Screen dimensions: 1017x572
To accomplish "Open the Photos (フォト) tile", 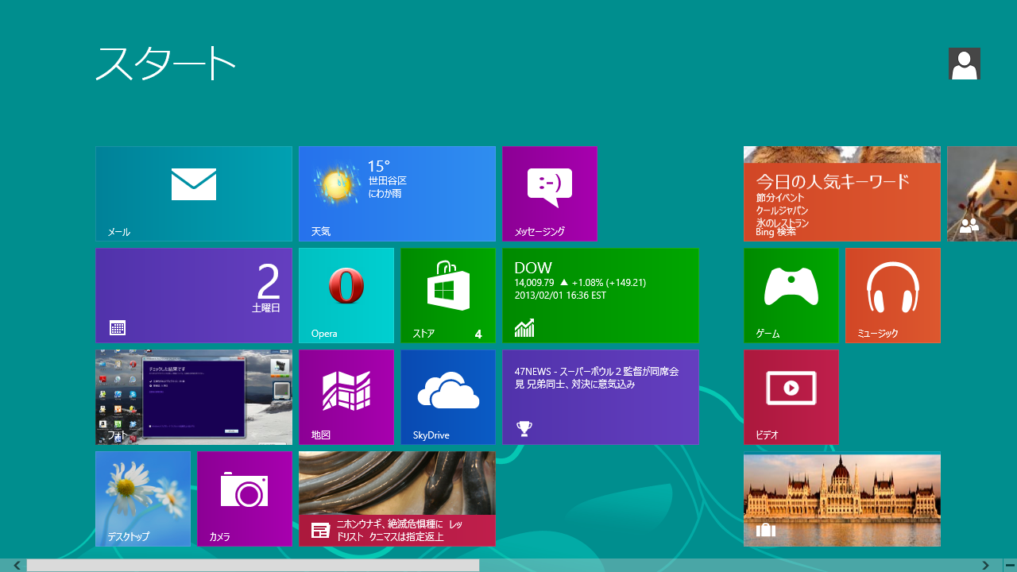I will [x=194, y=397].
